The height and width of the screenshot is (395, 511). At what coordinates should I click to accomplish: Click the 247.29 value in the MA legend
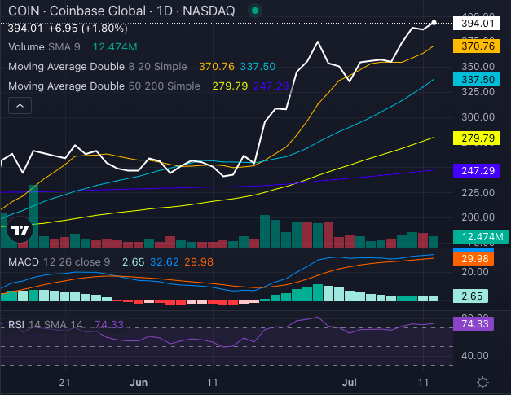271,86
